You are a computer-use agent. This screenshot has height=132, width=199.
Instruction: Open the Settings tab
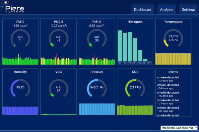click(x=188, y=10)
